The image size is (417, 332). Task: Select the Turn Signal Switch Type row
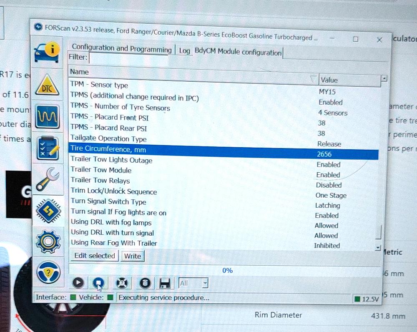[224, 203]
